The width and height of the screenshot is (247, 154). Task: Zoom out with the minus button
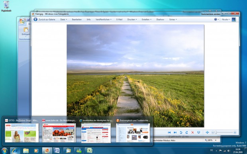[213, 133]
